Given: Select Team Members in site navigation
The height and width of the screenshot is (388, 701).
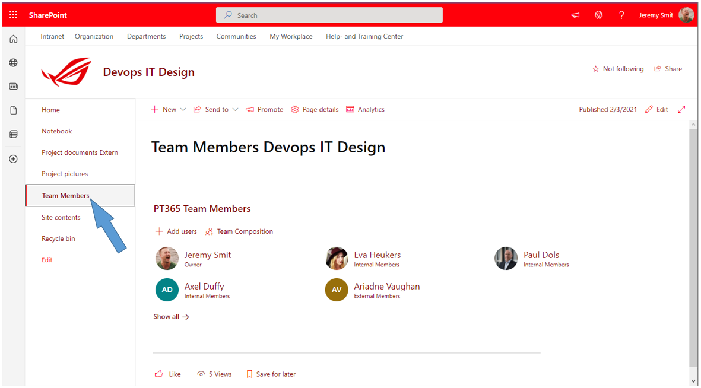Looking at the screenshot, I should point(80,195).
